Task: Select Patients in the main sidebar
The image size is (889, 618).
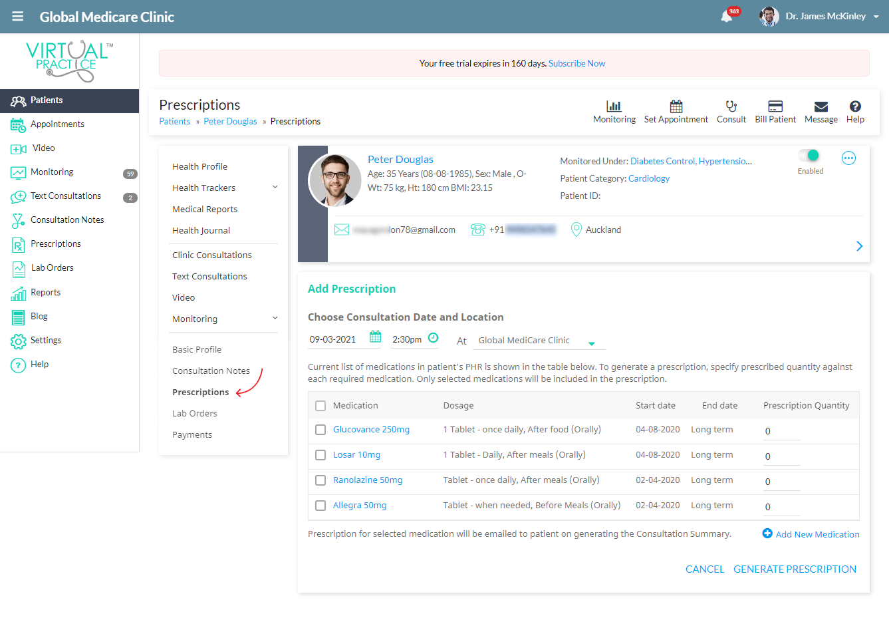Action: 69,100
